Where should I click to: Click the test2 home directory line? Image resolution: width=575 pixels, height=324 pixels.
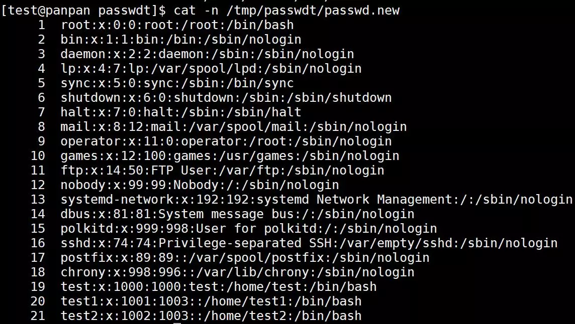(x=211, y=315)
